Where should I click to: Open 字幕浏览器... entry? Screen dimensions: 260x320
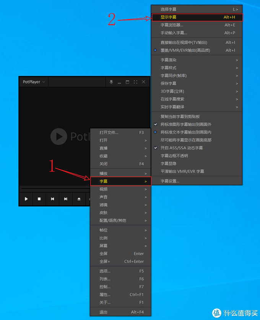[197, 25]
